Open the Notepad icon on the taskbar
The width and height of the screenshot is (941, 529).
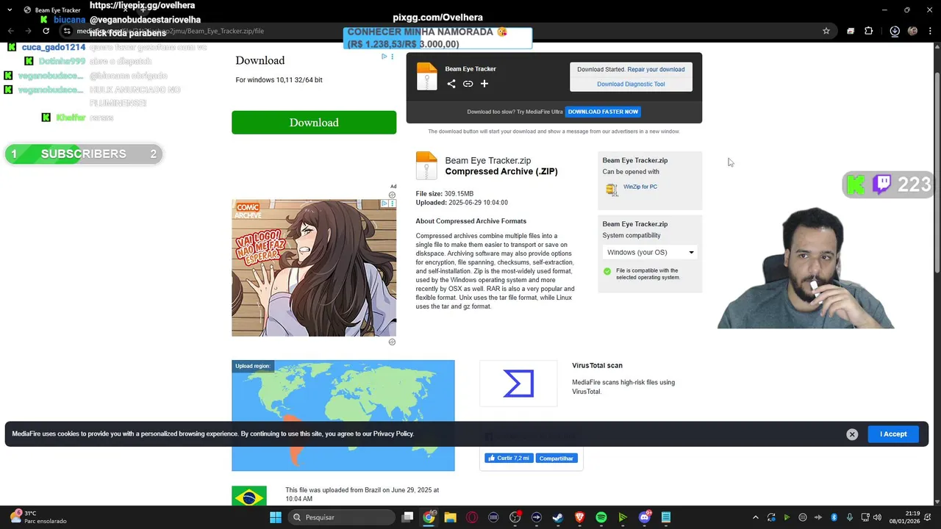[666, 517]
